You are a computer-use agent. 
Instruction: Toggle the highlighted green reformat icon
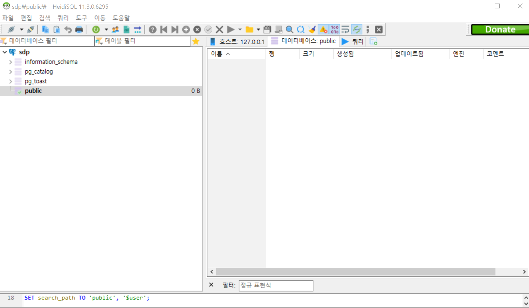357,30
